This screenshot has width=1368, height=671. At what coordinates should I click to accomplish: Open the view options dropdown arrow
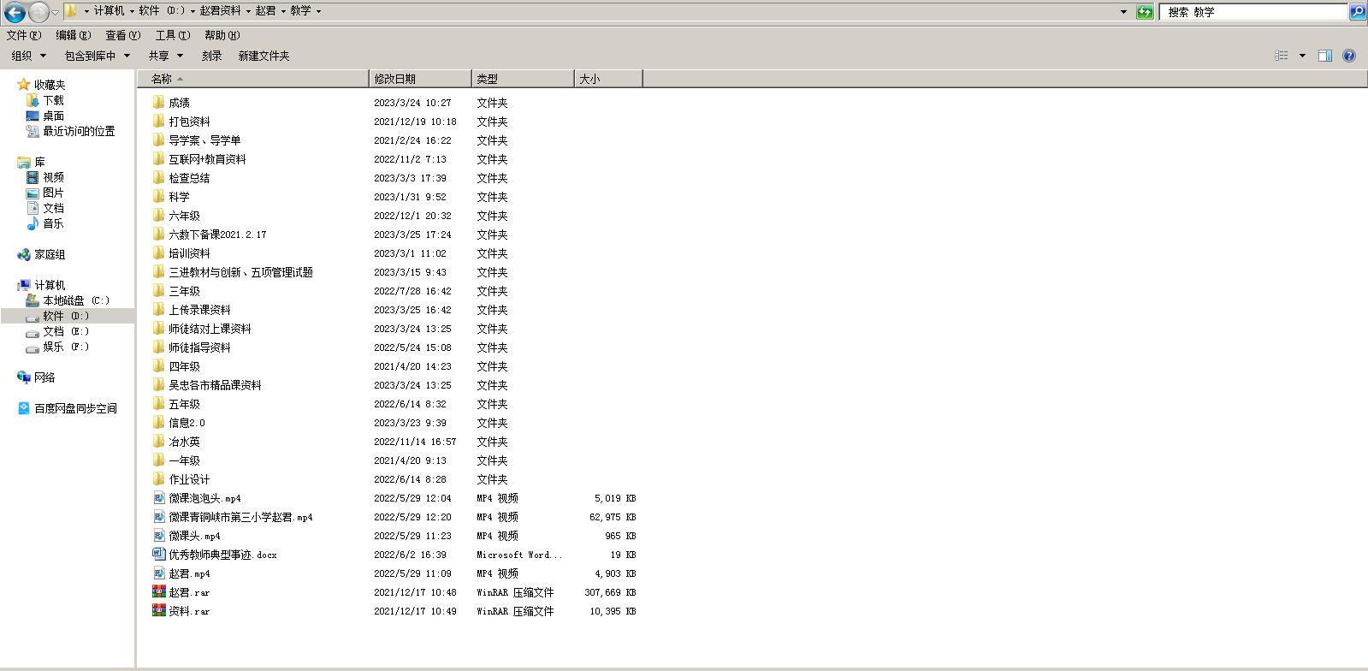(1303, 56)
